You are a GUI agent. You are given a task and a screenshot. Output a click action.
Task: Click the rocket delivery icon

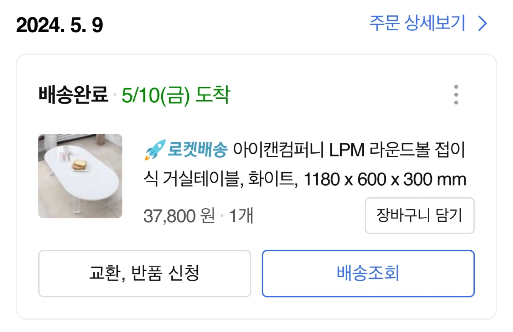pos(155,149)
